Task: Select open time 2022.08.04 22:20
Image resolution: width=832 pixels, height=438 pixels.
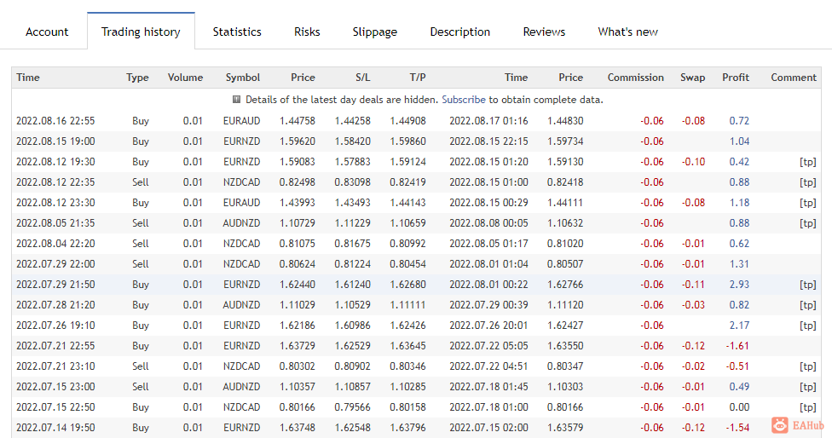Action: click(55, 244)
